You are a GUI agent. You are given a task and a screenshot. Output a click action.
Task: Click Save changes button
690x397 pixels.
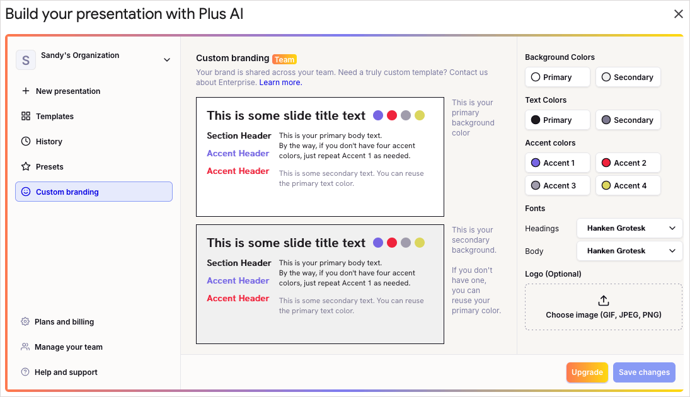coord(644,372)
